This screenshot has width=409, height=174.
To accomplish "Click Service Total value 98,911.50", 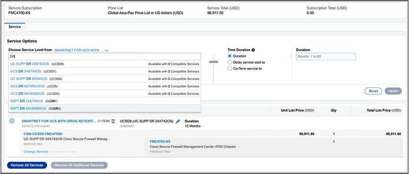I will coord(215,13).
